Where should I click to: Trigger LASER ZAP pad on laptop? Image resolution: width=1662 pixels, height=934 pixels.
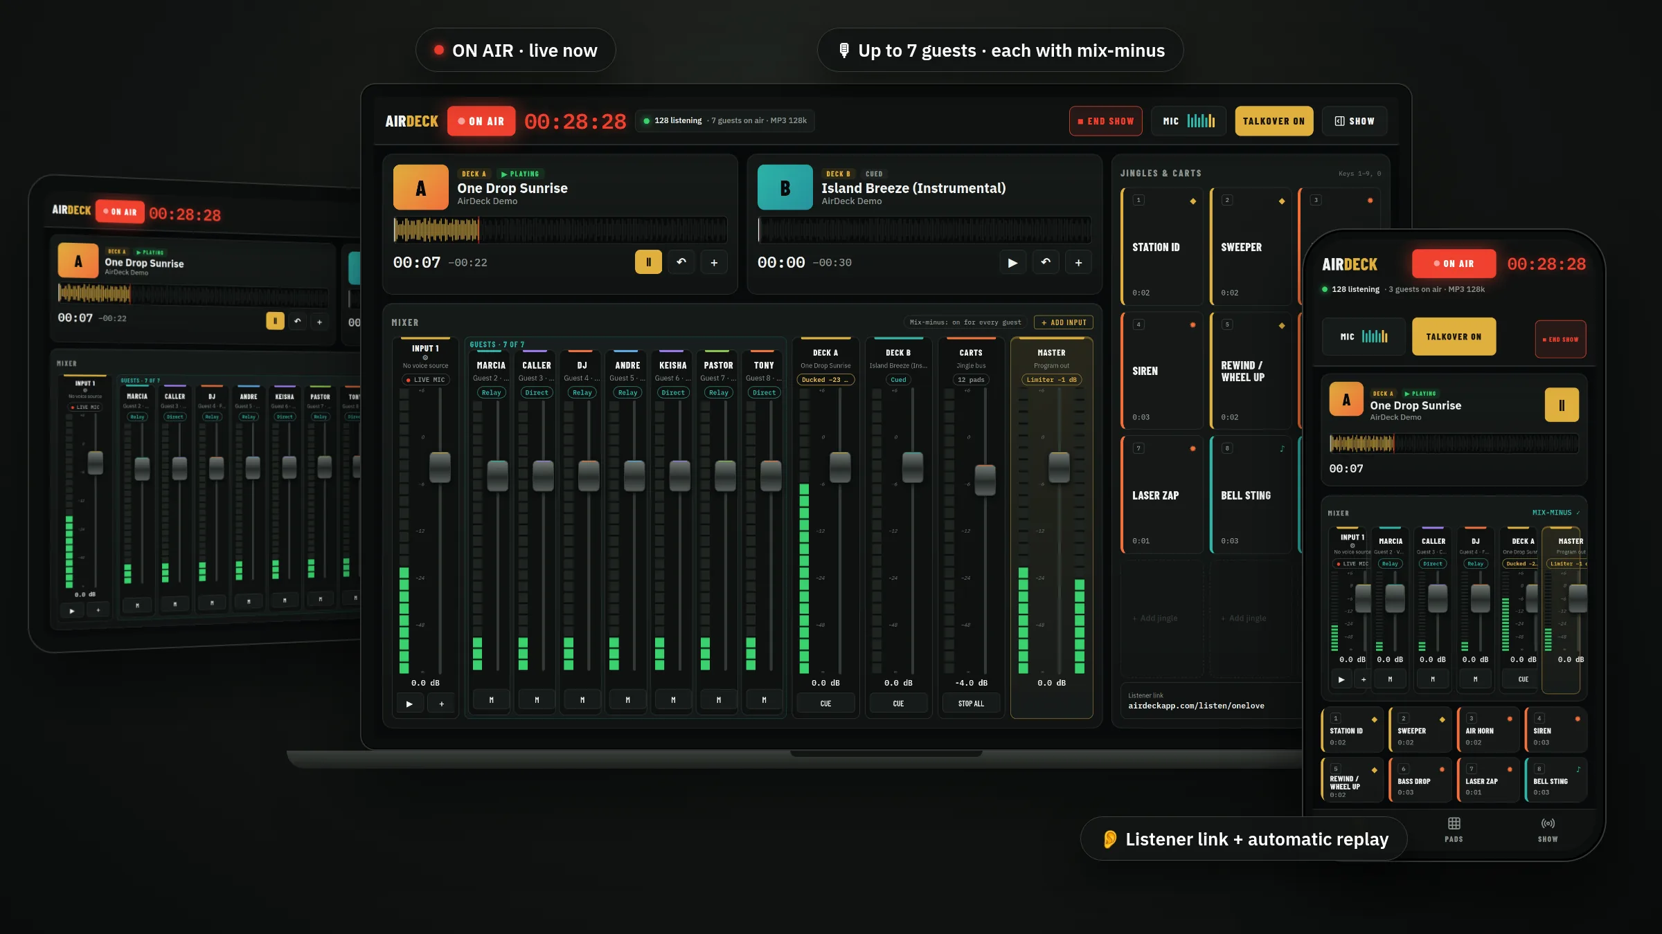click(1162, 495)
